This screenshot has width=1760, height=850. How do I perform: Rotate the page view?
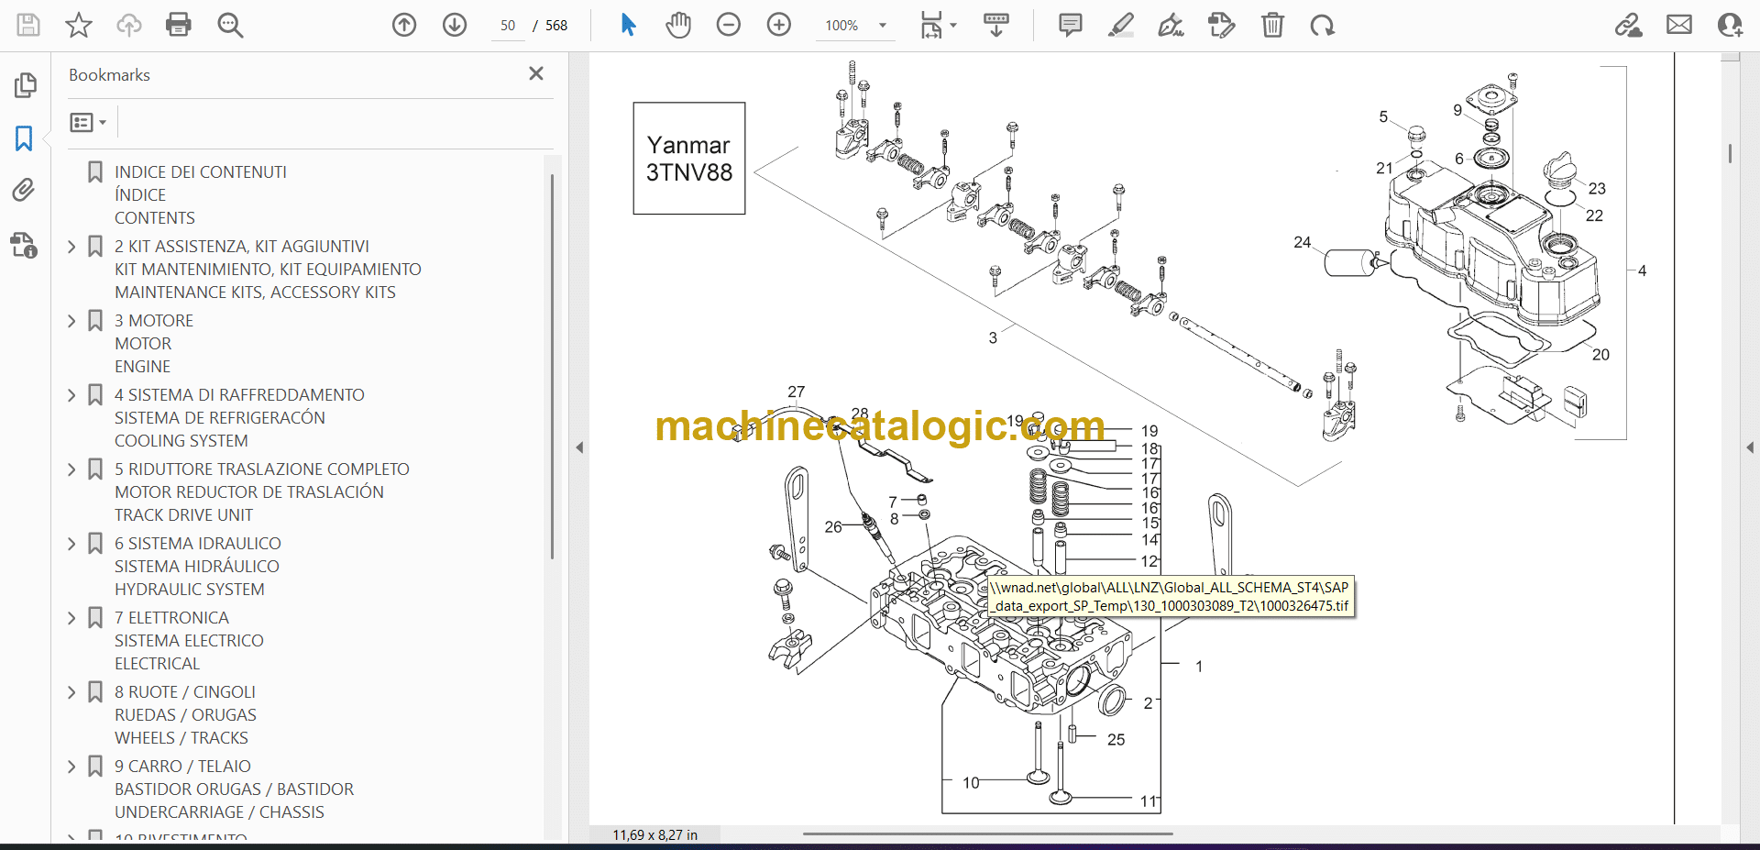click(x=1322, y=25)
